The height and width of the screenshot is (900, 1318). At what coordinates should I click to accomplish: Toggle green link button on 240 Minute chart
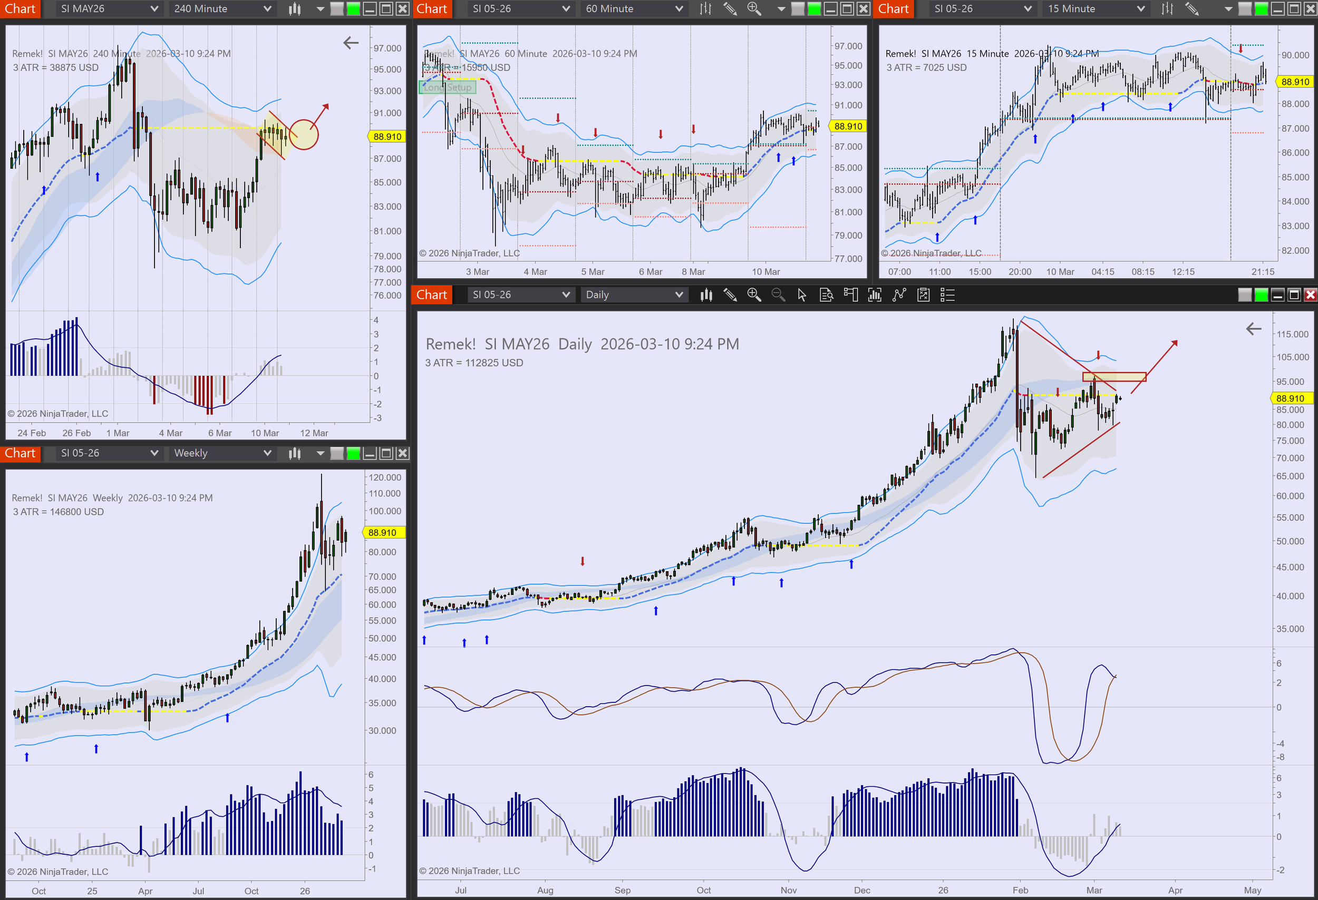(x=353, y=8)
